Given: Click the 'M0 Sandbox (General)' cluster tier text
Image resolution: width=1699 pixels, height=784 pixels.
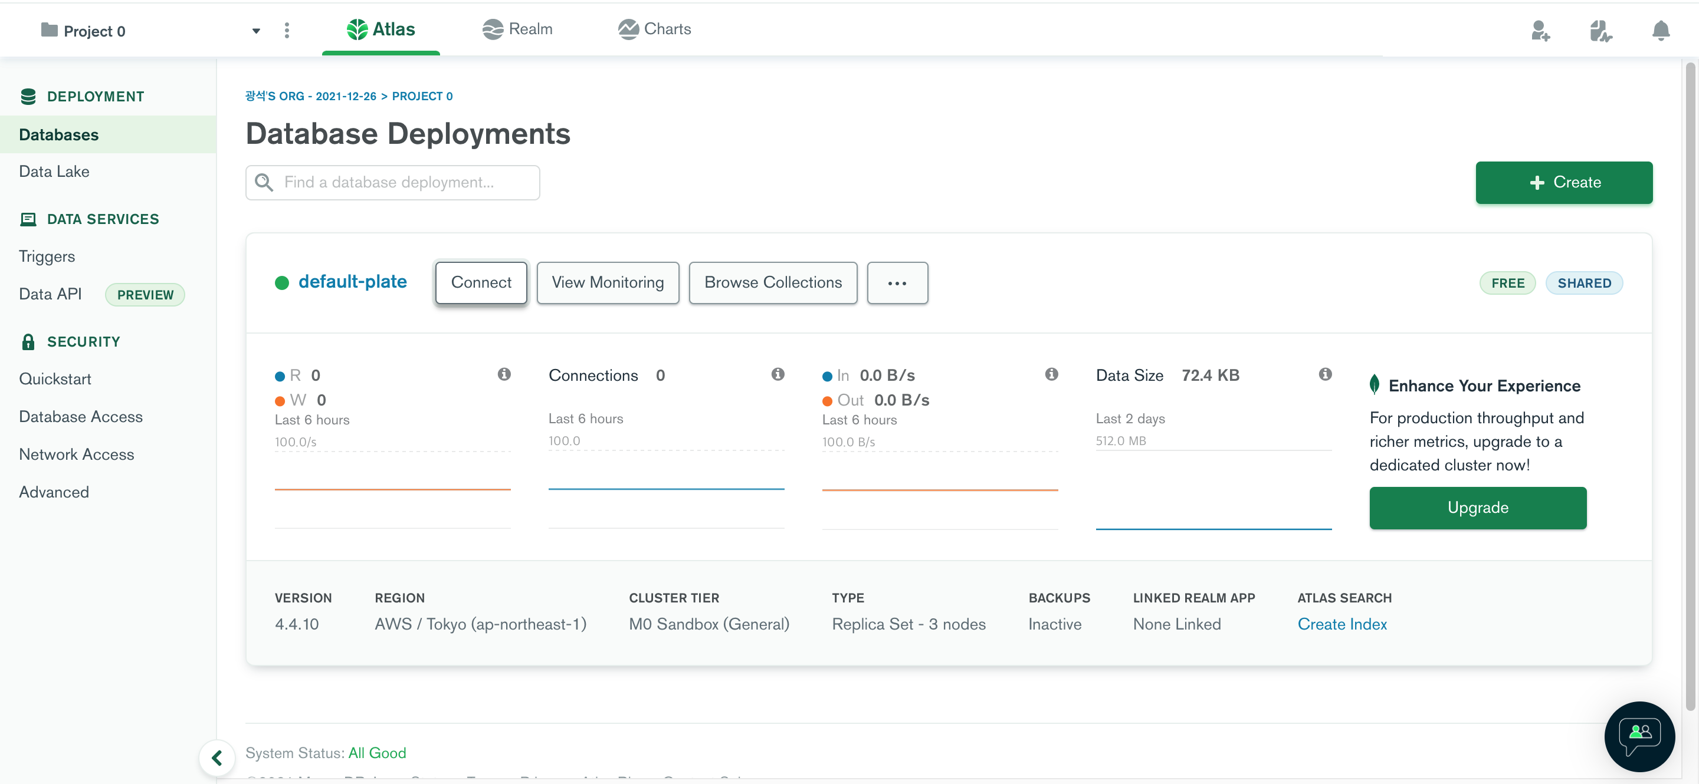Looking at the screenshot, I should tap(709, 624).
